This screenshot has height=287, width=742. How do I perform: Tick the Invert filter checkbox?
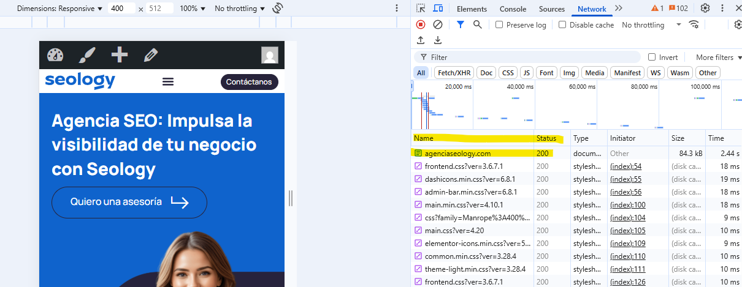pyautogui.click(x=652, y=57)
